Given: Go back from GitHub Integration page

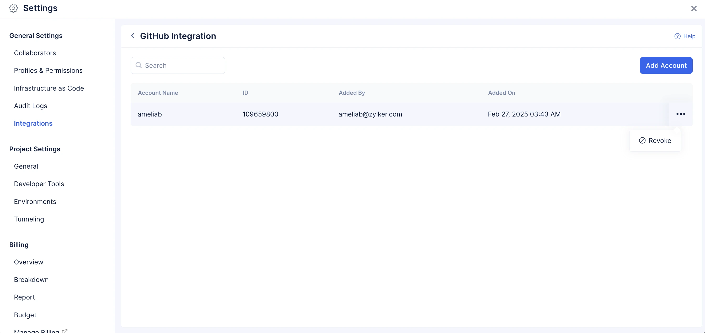Looking at the screenshot, I should pos(133,36).
